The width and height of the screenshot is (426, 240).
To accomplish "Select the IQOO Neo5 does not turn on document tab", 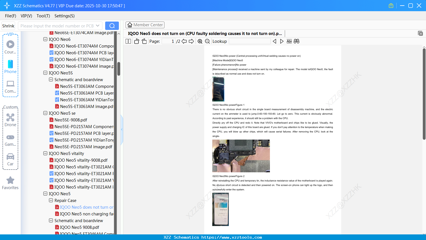I will coord(205,34).
